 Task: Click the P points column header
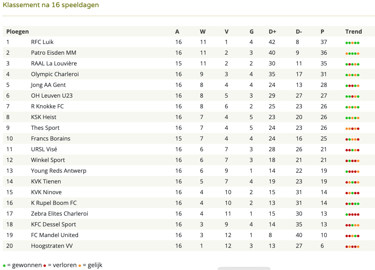coord(322,31)
